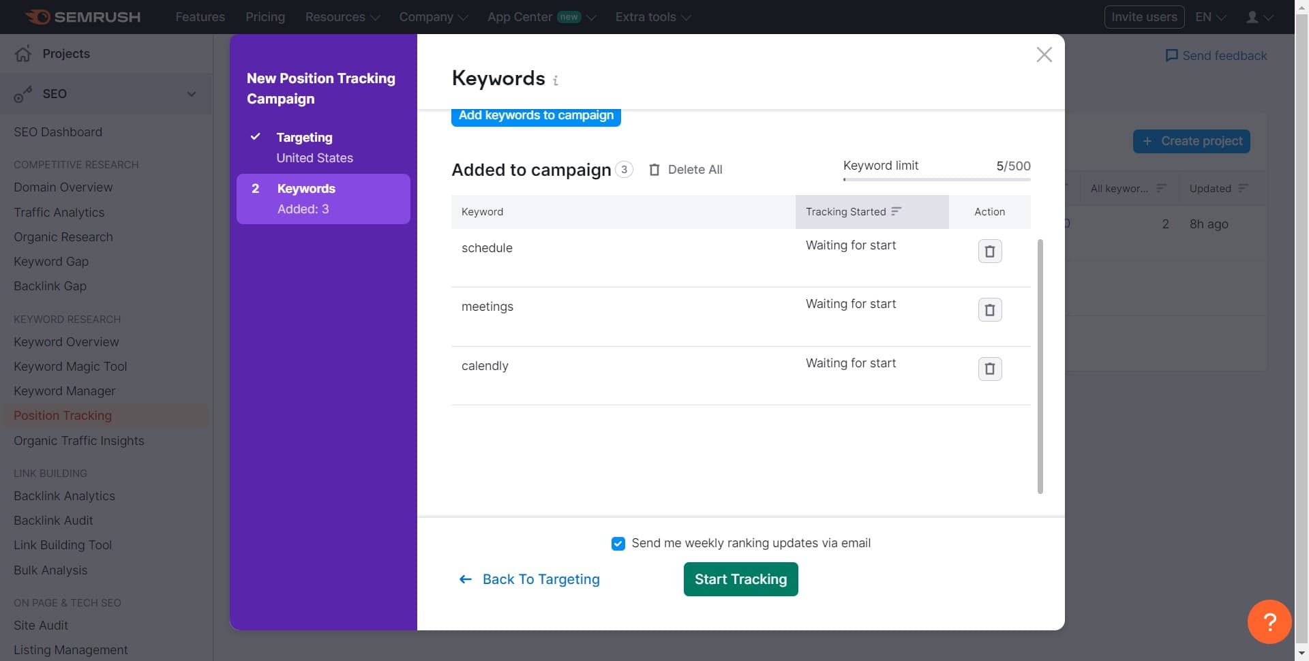Open the help question mark bubble
The image size is (1309, 661).
1269,621
